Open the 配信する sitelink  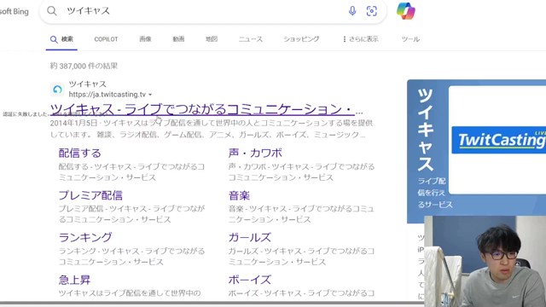tap(79, 153)
